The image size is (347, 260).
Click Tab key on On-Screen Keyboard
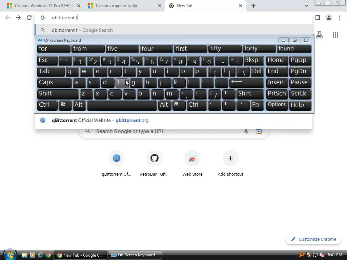[51, 72]
